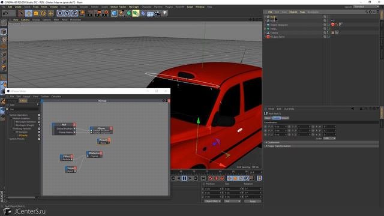
Task: Open the Object (Rel) coordinate dropdown
Action: click(x=212, y=201)
